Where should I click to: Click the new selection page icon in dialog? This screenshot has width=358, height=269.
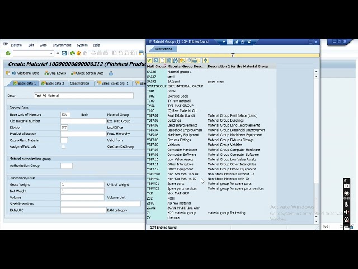click(x=162, y=61)
